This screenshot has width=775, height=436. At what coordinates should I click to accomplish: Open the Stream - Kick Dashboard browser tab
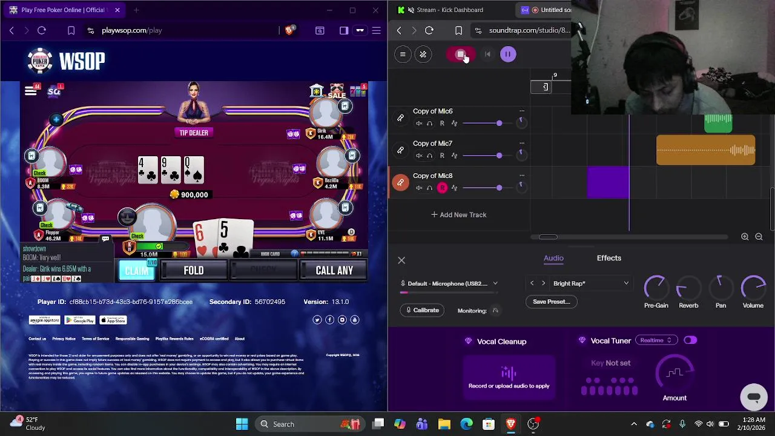pyautogui.click(x=450, y=10)
